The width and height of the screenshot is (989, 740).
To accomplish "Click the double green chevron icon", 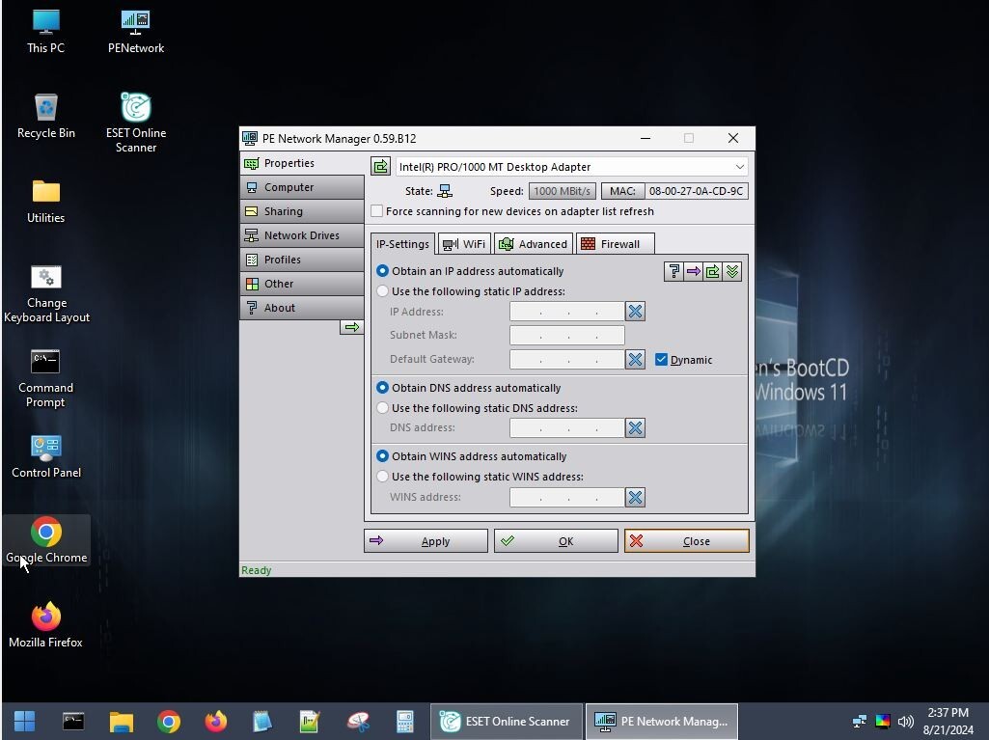I will click(731, 272).
